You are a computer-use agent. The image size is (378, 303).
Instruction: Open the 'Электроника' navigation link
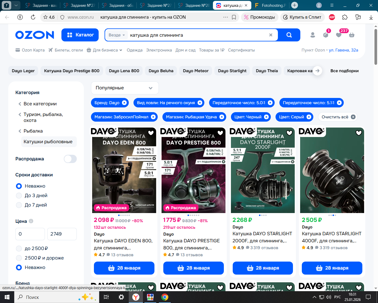pyautogui.click(x=159, y=50)
